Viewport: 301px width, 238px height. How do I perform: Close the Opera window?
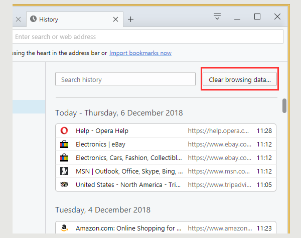[277, 16]
